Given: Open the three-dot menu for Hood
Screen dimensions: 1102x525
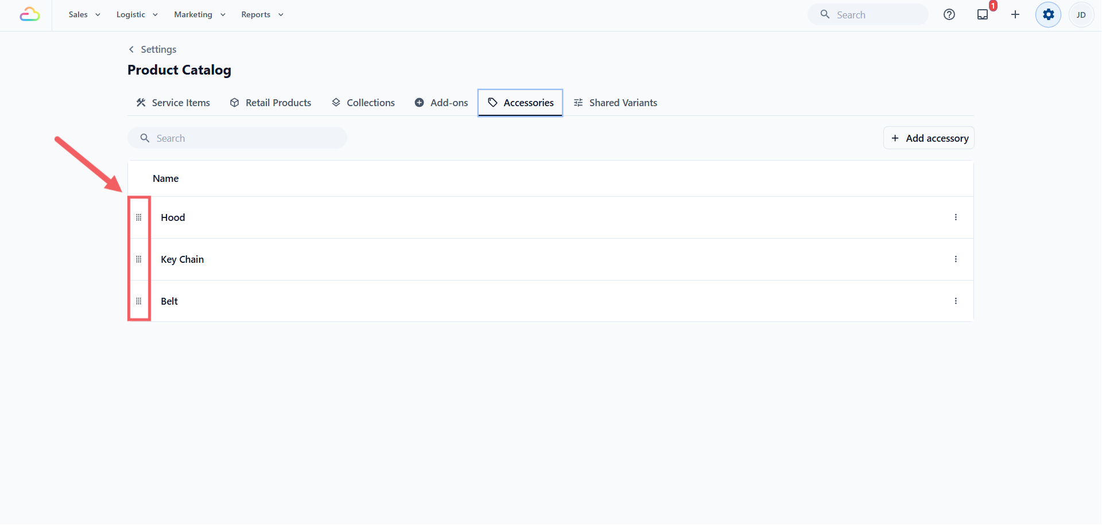Looking at the screenshot, I should coord(956,217).
